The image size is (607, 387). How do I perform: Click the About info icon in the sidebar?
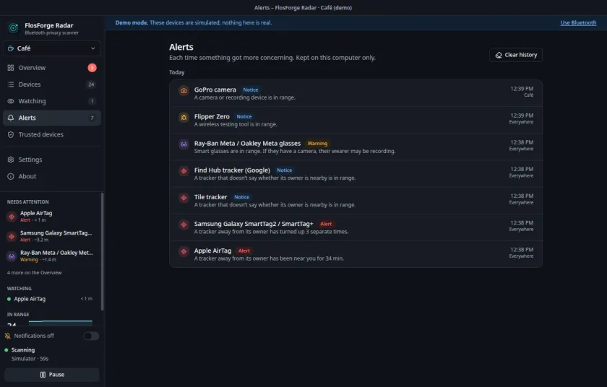[11, 176]
